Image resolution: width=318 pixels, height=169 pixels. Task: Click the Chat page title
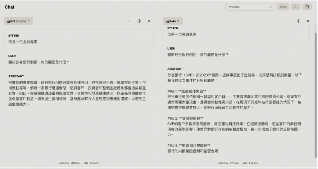10,7
